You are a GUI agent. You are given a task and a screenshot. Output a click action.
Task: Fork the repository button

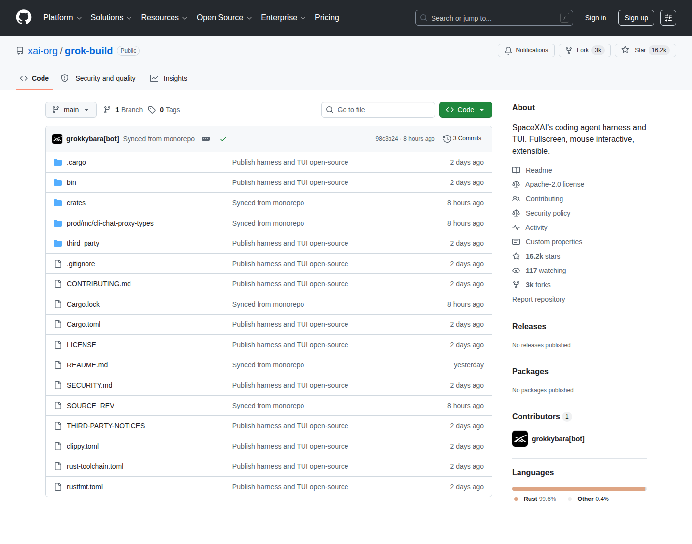point(584,50)
